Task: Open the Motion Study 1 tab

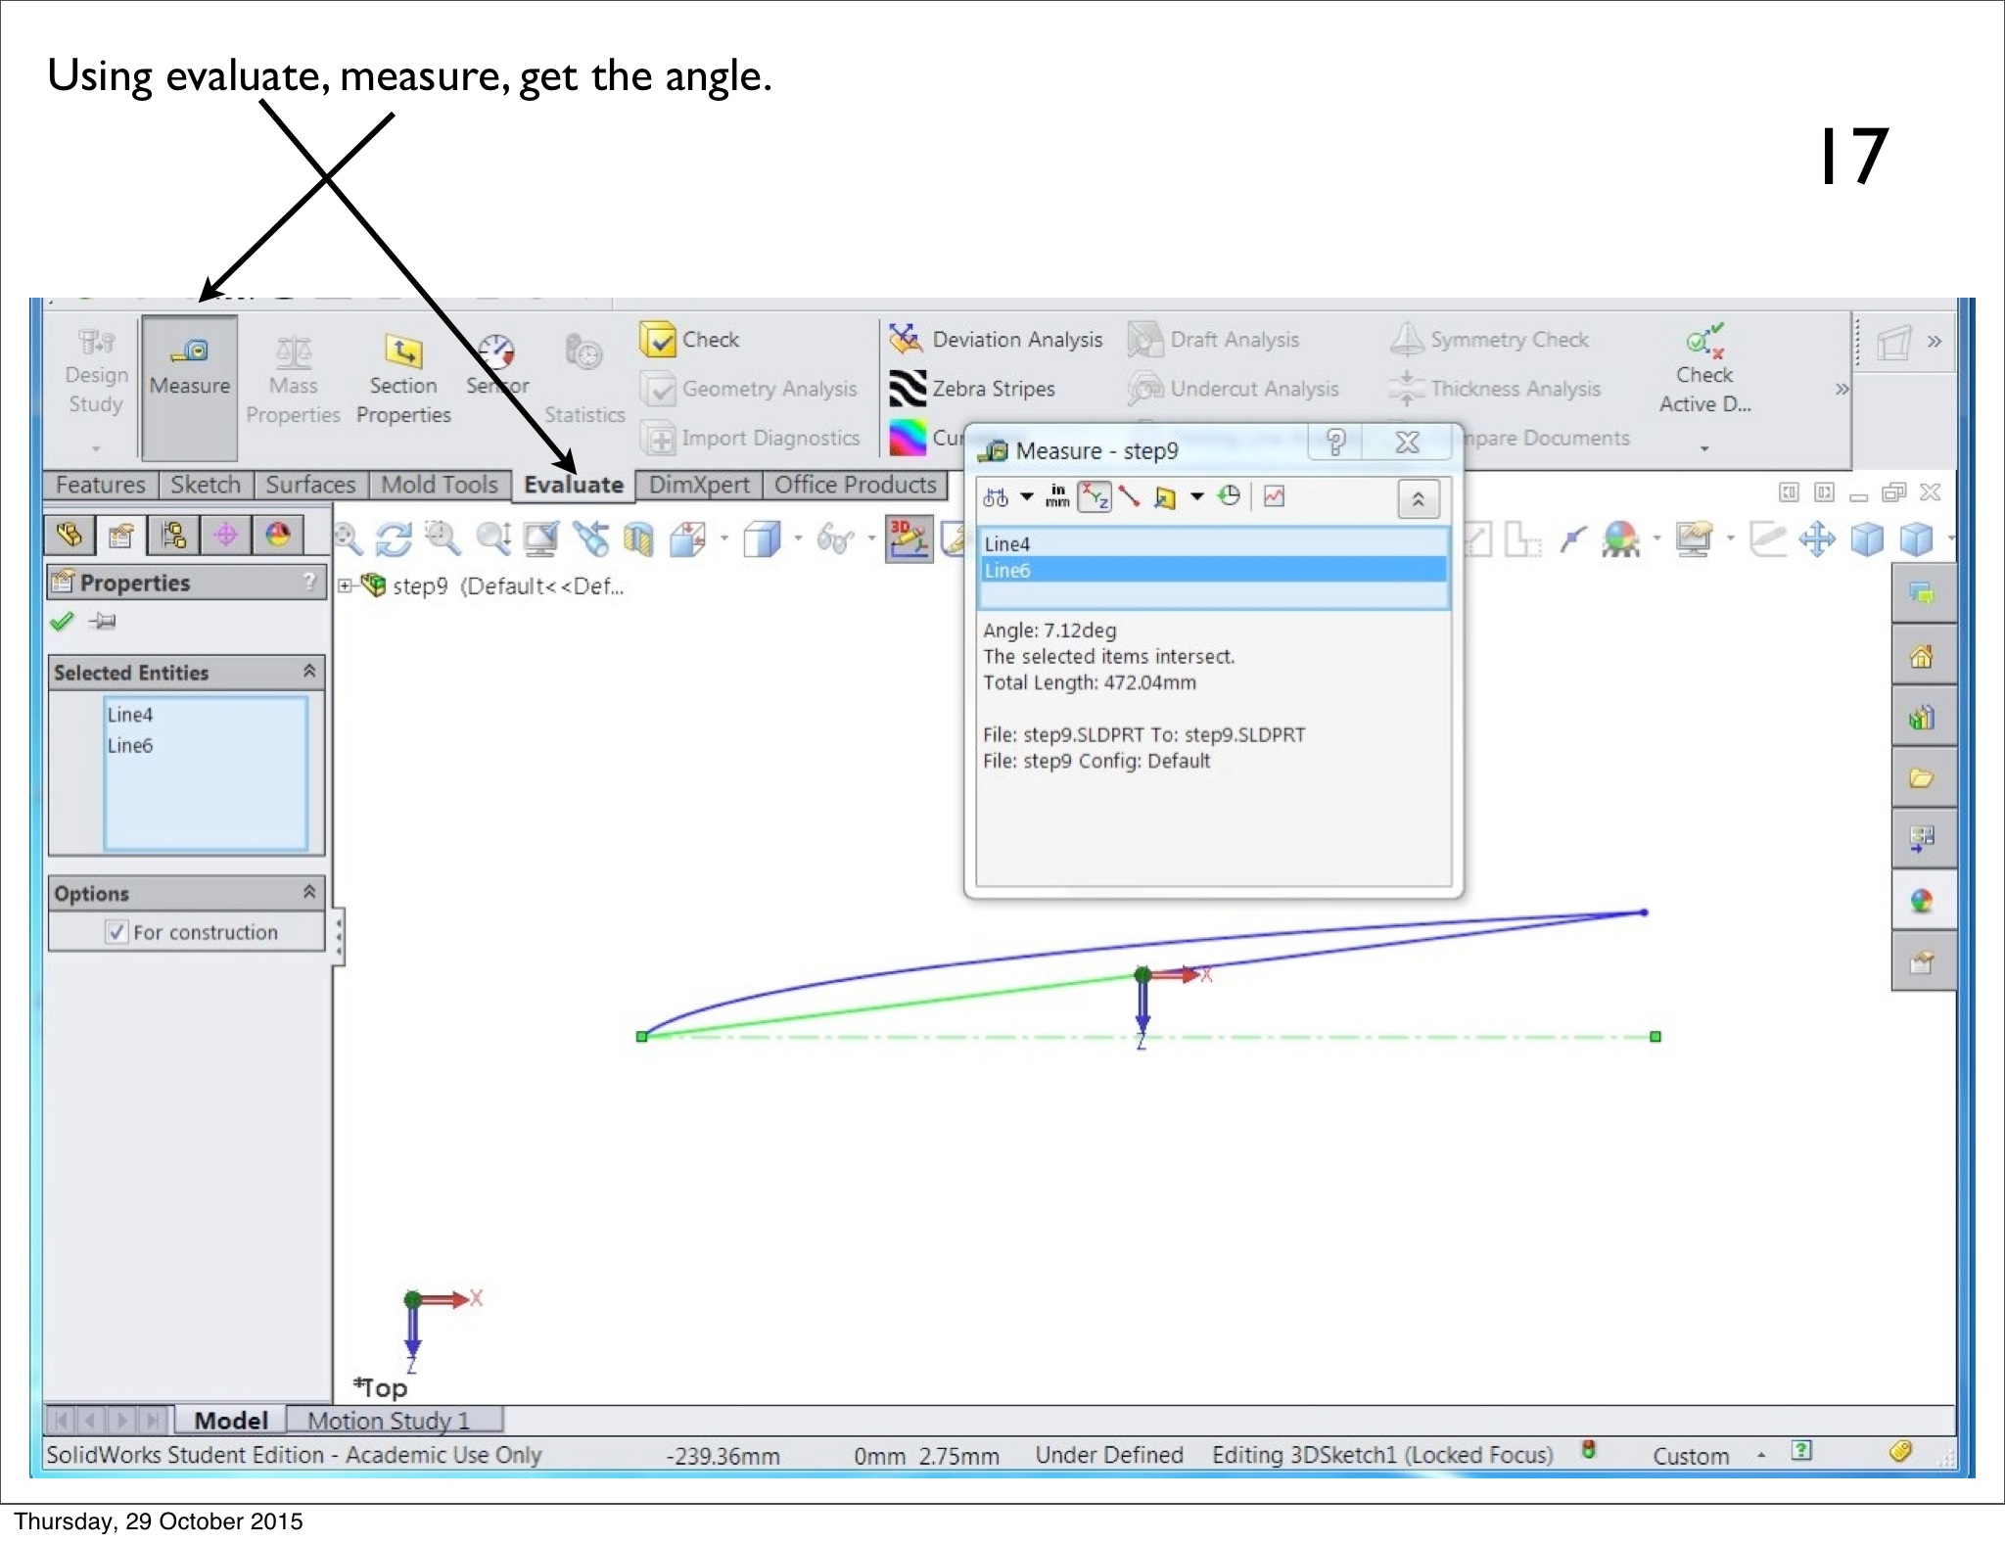Action: pyautogui.click(x=389, y=1421)
